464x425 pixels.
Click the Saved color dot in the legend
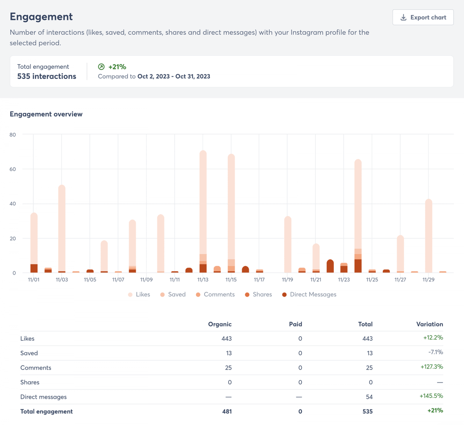(162, 294)
